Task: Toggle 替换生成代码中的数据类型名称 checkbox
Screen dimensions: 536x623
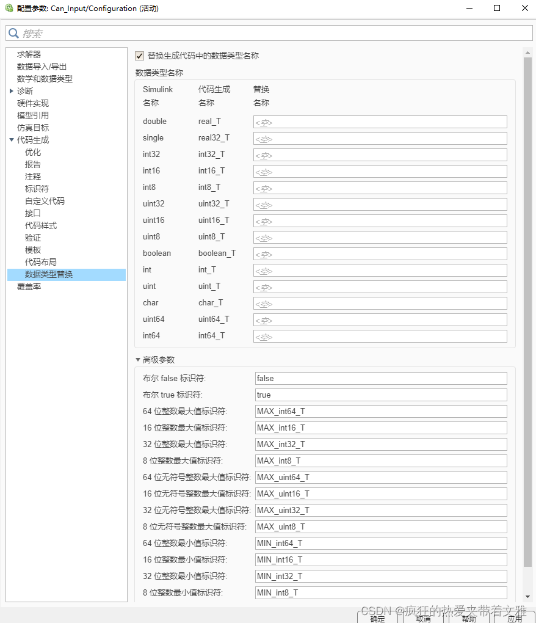Action: [x=139, y=56]
